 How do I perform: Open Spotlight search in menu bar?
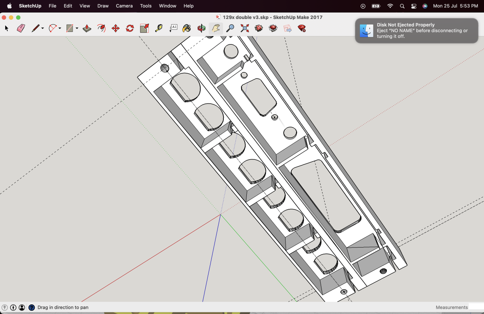click(x=402, y=6)
